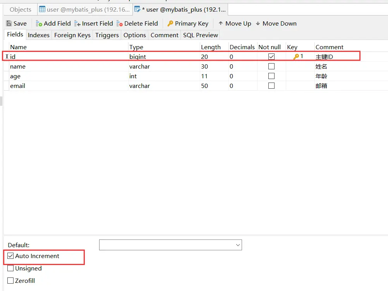Click the Move Up arrow icon

[221, 23]
